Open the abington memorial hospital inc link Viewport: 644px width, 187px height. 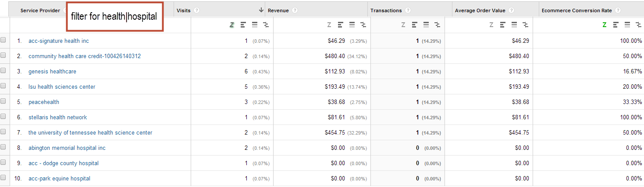click(67, 148)
